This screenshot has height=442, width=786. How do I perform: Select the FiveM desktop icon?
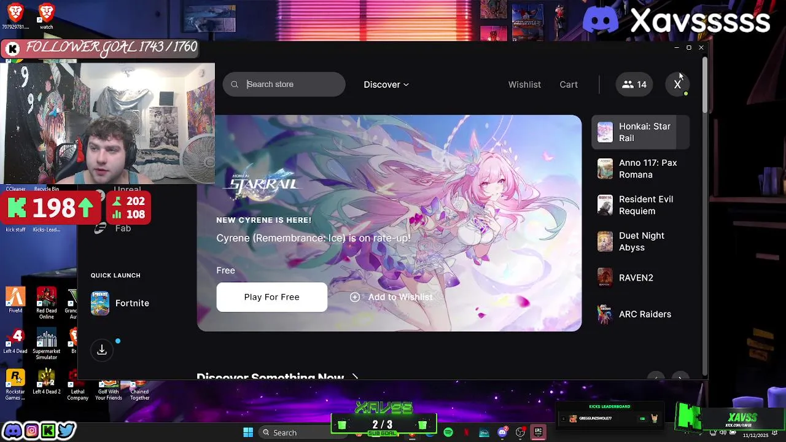tap(15, 301)
